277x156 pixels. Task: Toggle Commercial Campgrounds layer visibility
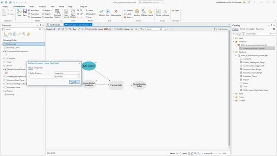6,51
